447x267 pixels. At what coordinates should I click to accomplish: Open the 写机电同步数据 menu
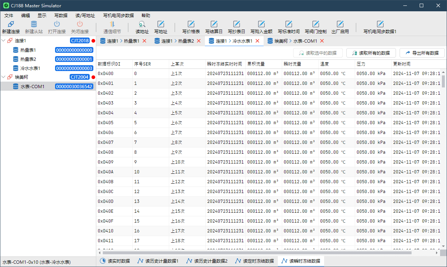118,16
